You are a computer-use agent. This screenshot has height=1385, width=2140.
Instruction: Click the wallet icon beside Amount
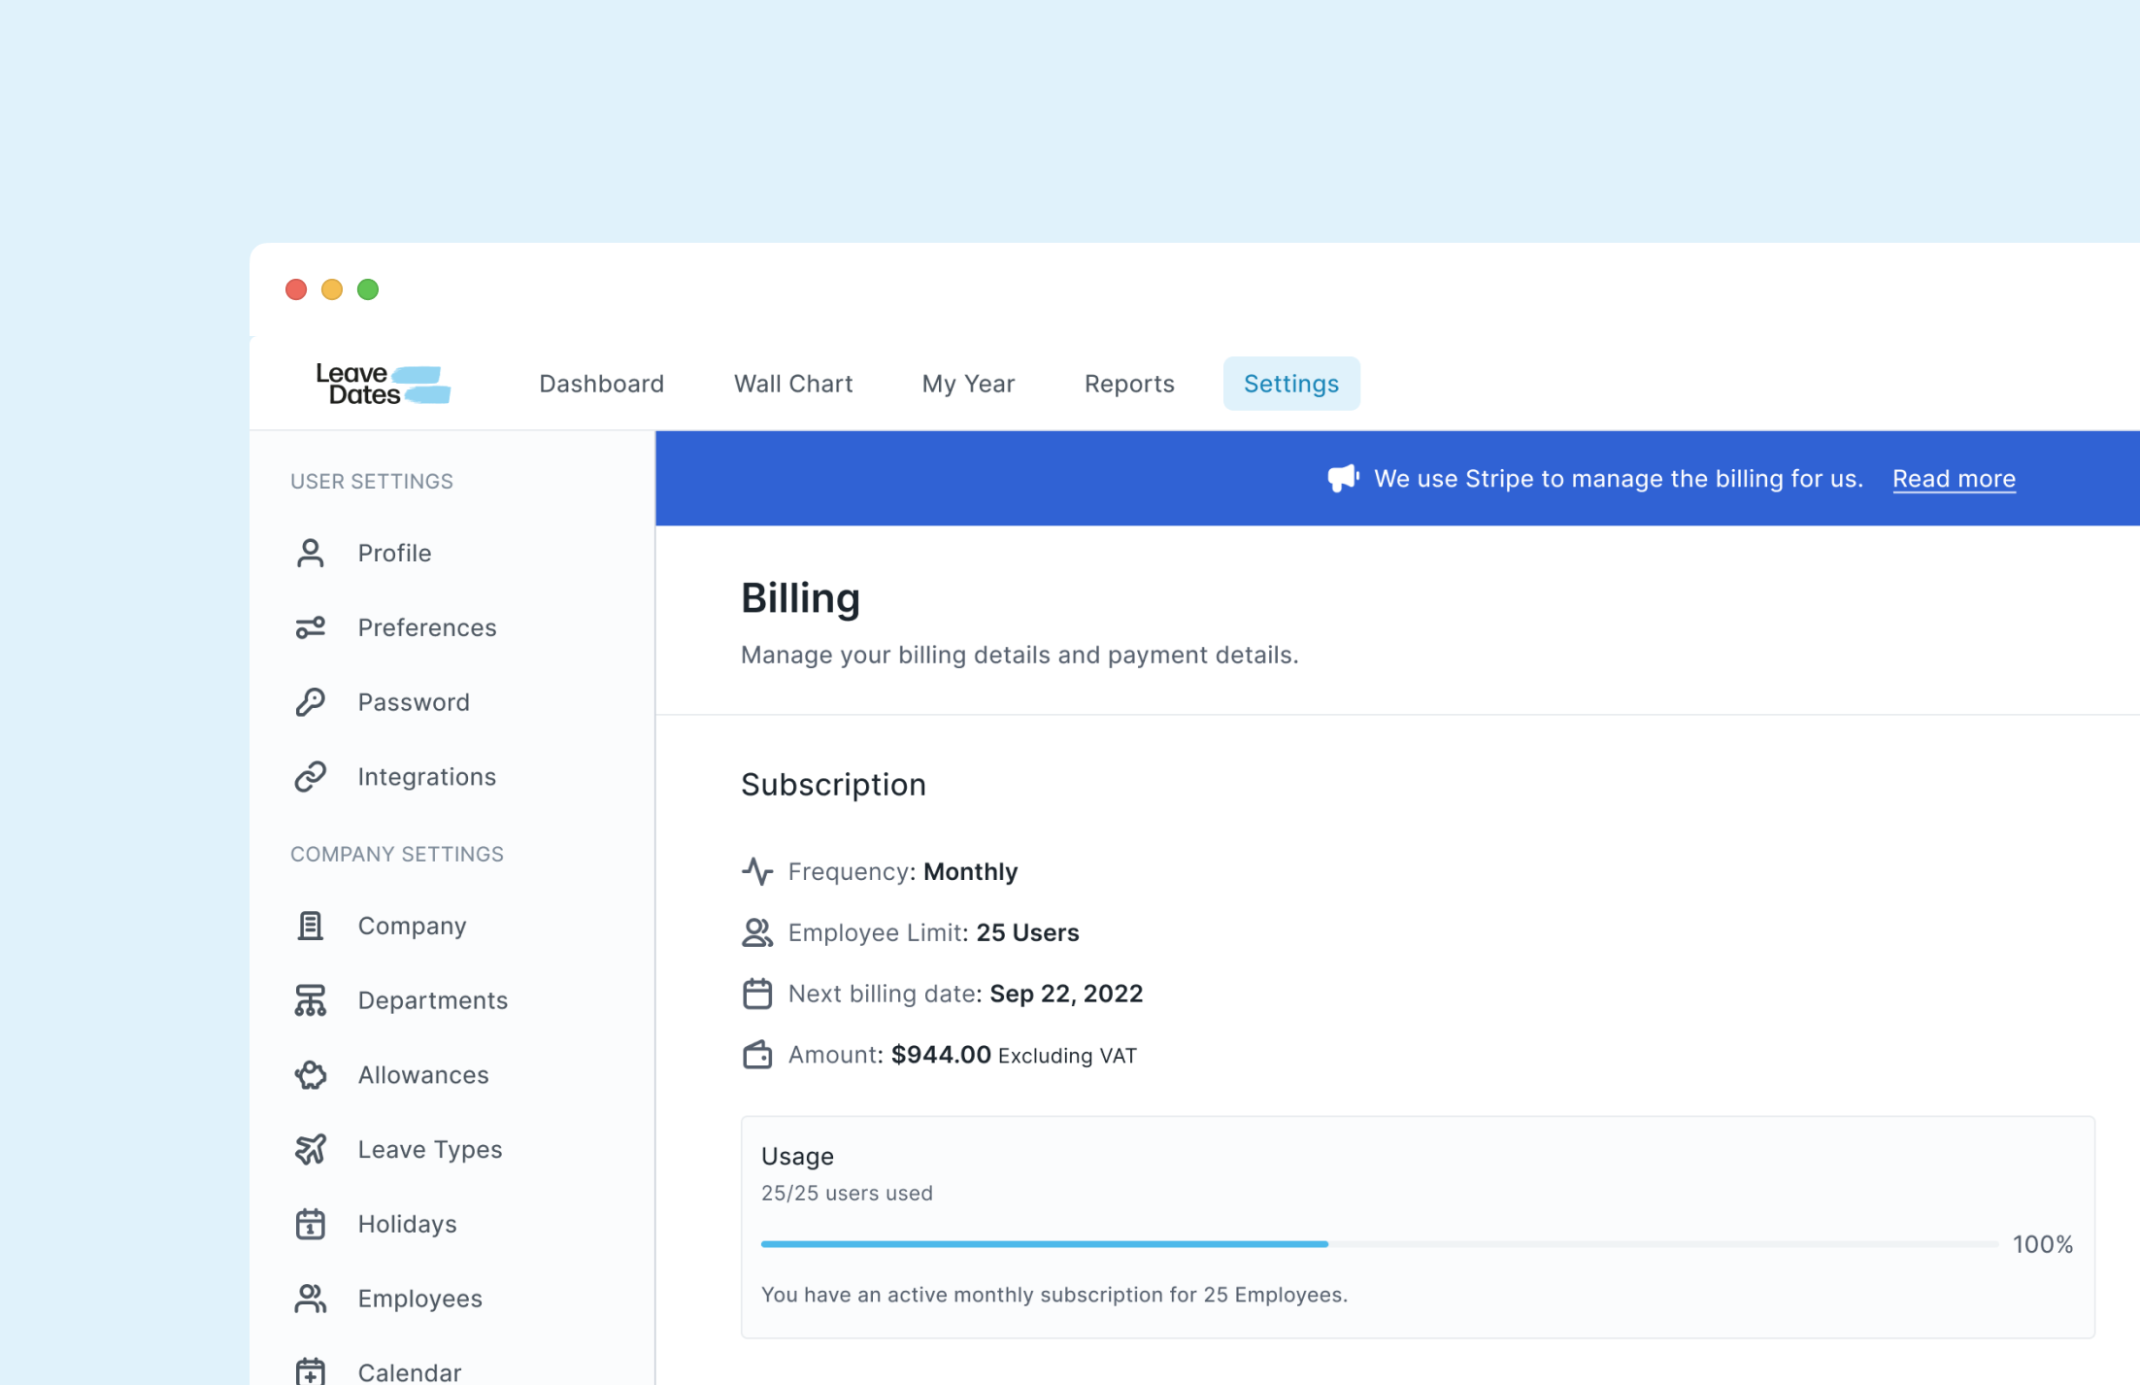click(757, 1055)
